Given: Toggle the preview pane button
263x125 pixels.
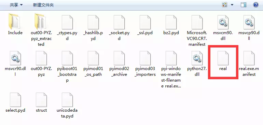Looking at the screenshot, I should [244, 5].
